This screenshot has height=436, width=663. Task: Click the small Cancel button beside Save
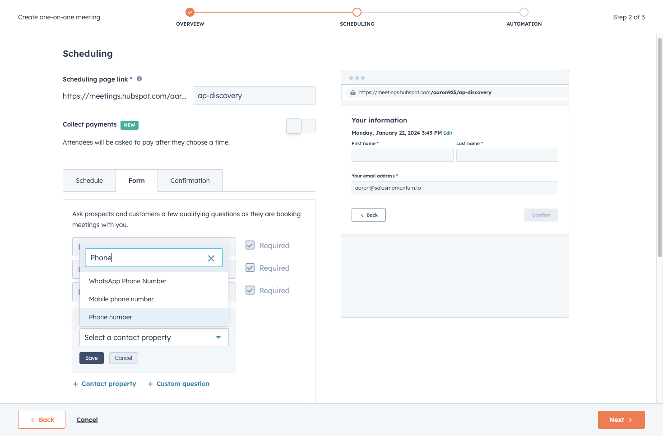(x=124, y=358)
